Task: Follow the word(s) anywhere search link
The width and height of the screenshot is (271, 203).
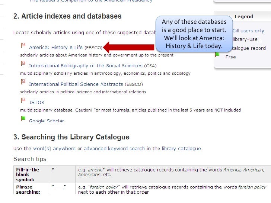Action: pyautogui.click(x=54, y=148)
